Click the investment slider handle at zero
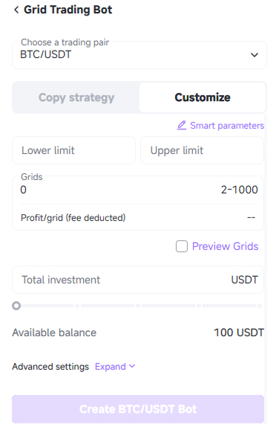Screen dimensions: 279x424 (16, 306)
